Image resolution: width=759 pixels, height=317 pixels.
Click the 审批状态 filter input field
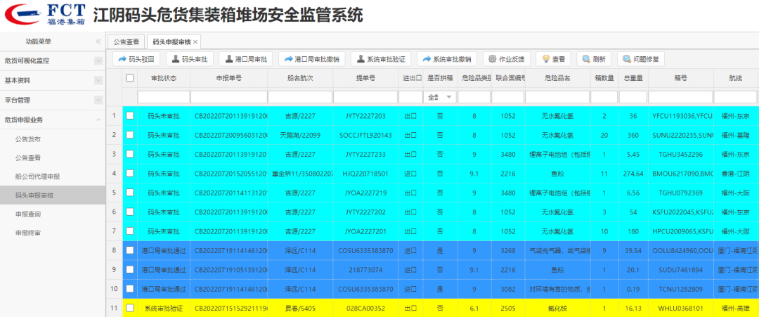coord(163,97)
